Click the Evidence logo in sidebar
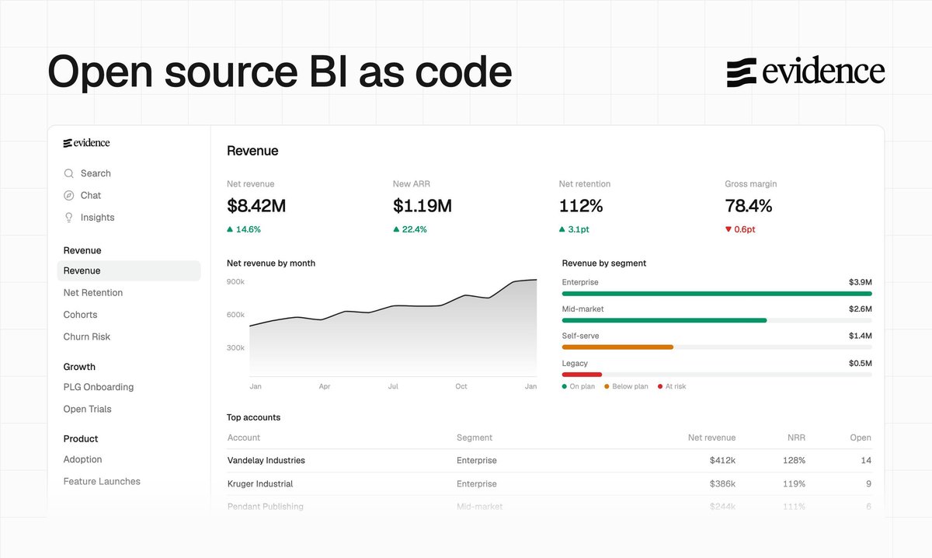The height and width of the screenshot is (558, 932). (x=86, y=143)
